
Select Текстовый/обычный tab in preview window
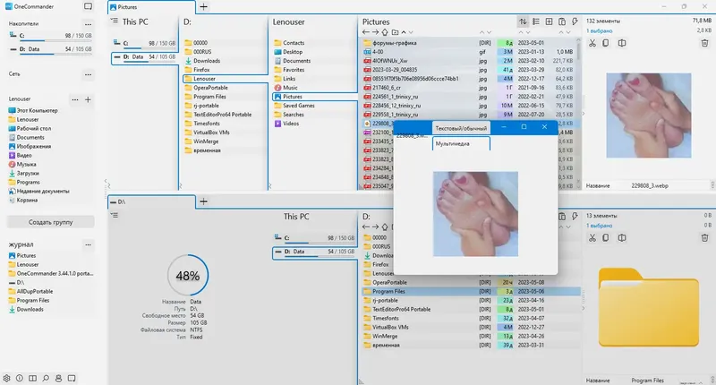pyautogui.click(x=461, y=128)
